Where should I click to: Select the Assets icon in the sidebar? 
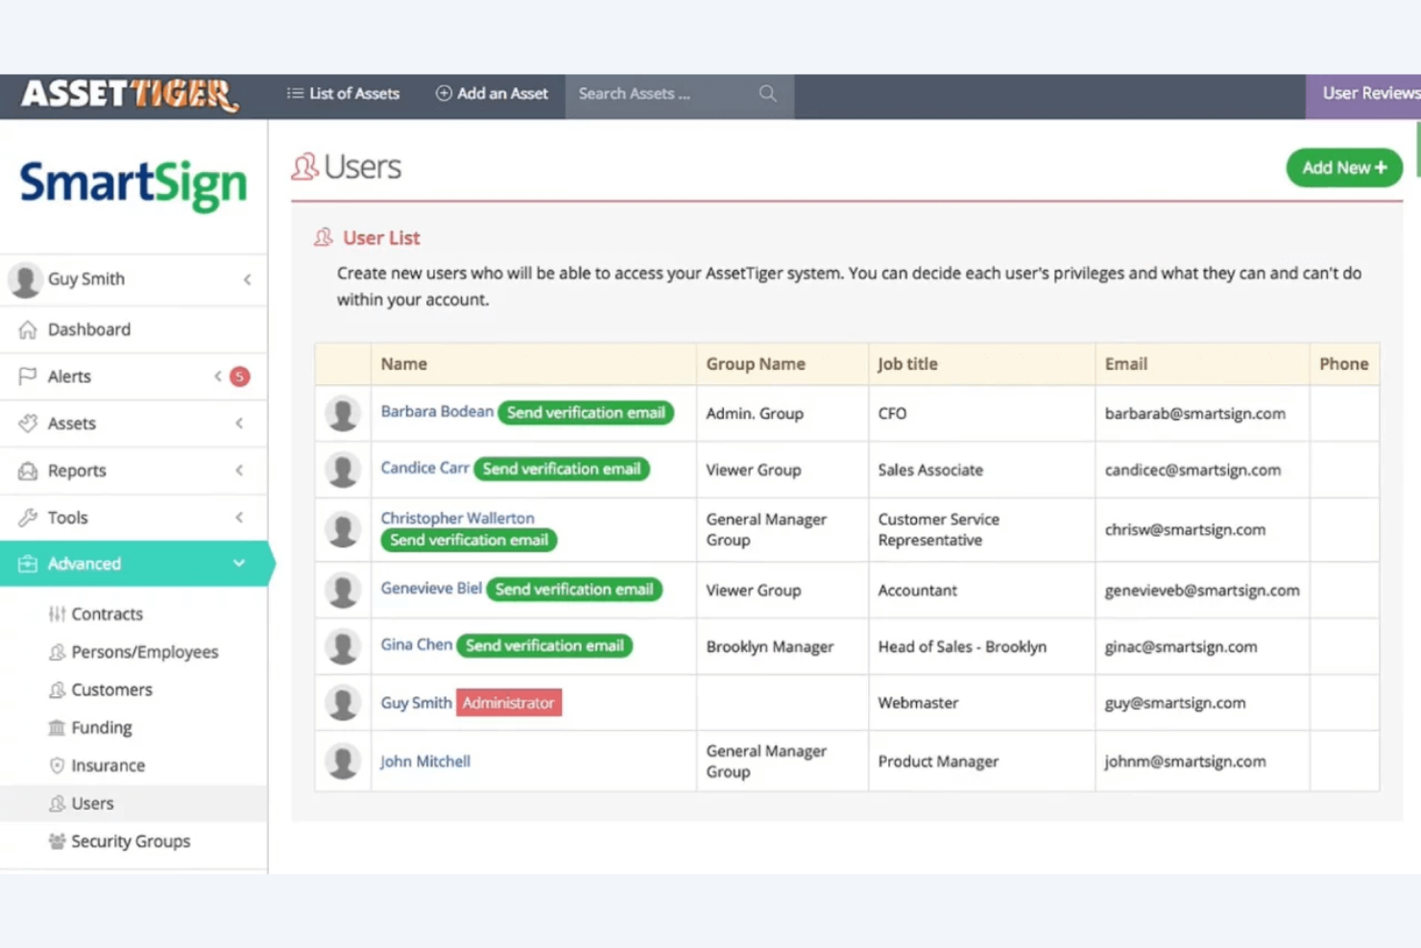[x=27, y=423]
